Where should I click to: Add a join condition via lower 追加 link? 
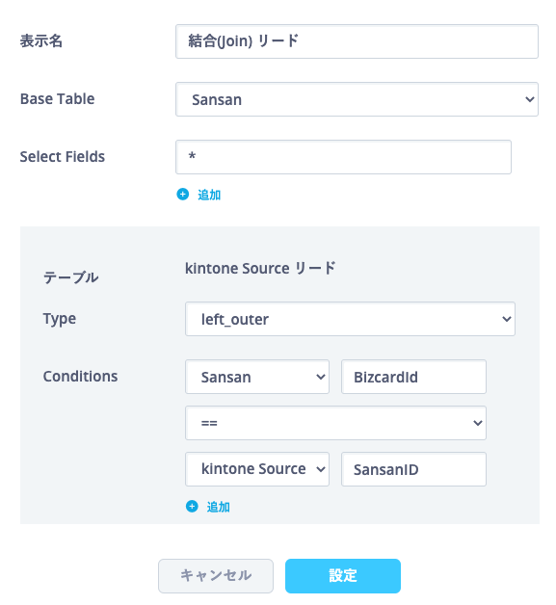(x=218, y=507)
